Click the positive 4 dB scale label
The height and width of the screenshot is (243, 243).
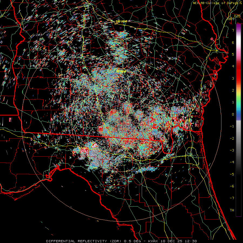pos(233,66)
